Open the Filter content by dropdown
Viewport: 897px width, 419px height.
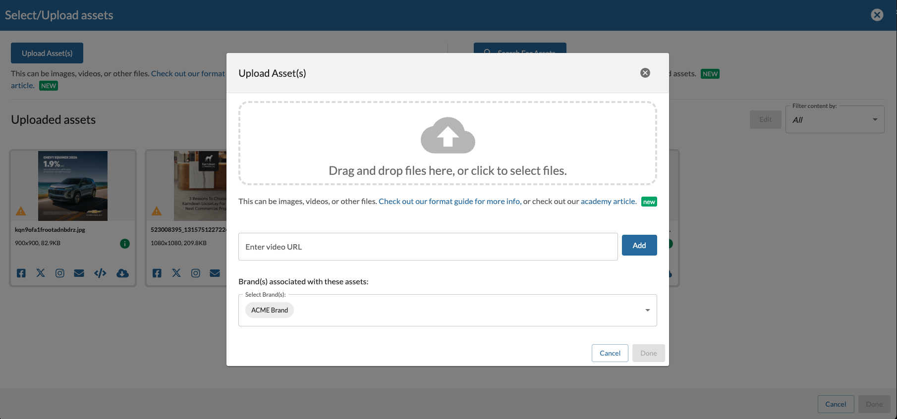(x=835, y=119)
